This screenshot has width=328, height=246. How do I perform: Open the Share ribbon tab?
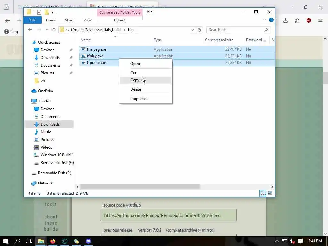[x=70, y=20]
